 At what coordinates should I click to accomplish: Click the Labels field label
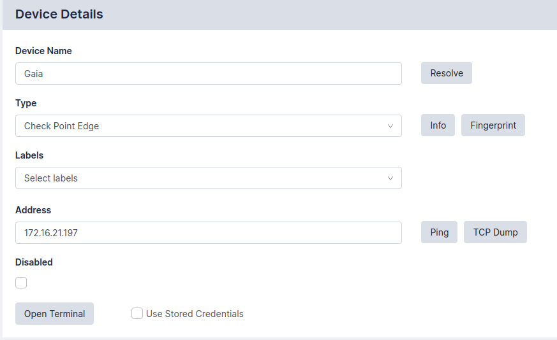coord(29,155)
